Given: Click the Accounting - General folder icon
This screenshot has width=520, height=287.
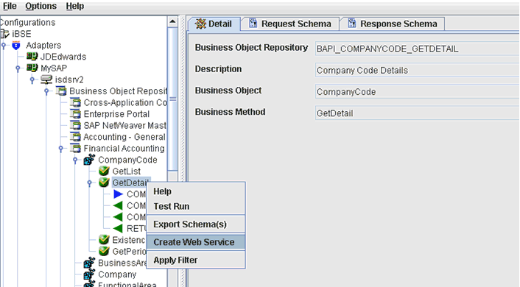Looking at the screenshot, I should click(x=75, y=137).
